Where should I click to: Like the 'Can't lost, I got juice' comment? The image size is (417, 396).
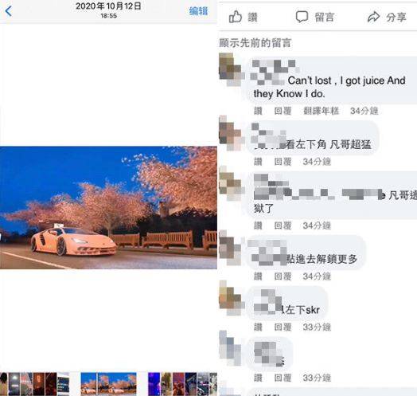click(x=258, y=111)
